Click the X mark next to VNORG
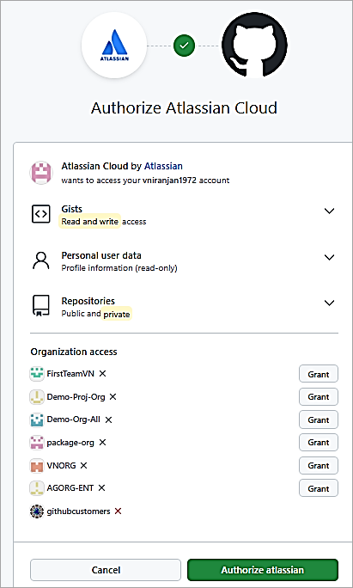Image resolution: width=353 pixels, height=588 pixels. [83, 465]
